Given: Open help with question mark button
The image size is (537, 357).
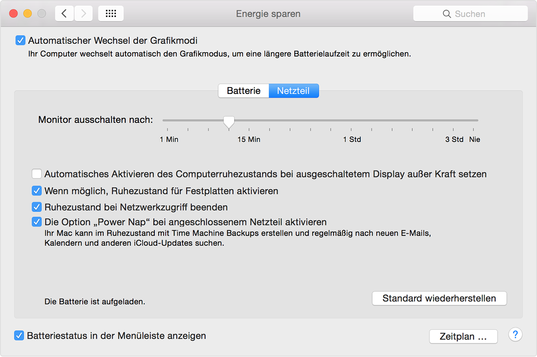Looking at the screenshot, I should (515, 334).
